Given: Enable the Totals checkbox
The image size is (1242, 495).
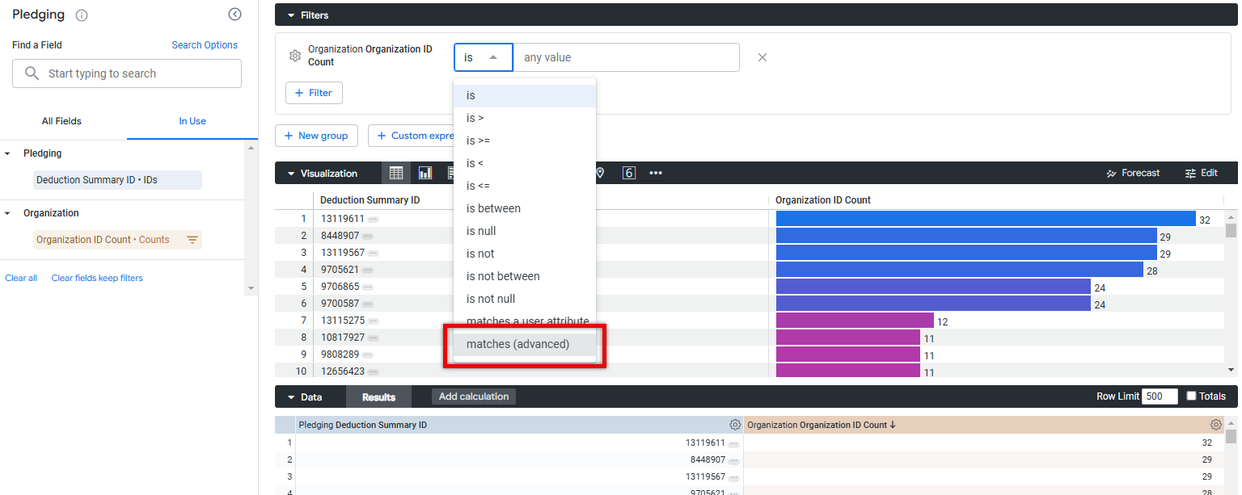Looking at the screenshot, I should 1191,396.
